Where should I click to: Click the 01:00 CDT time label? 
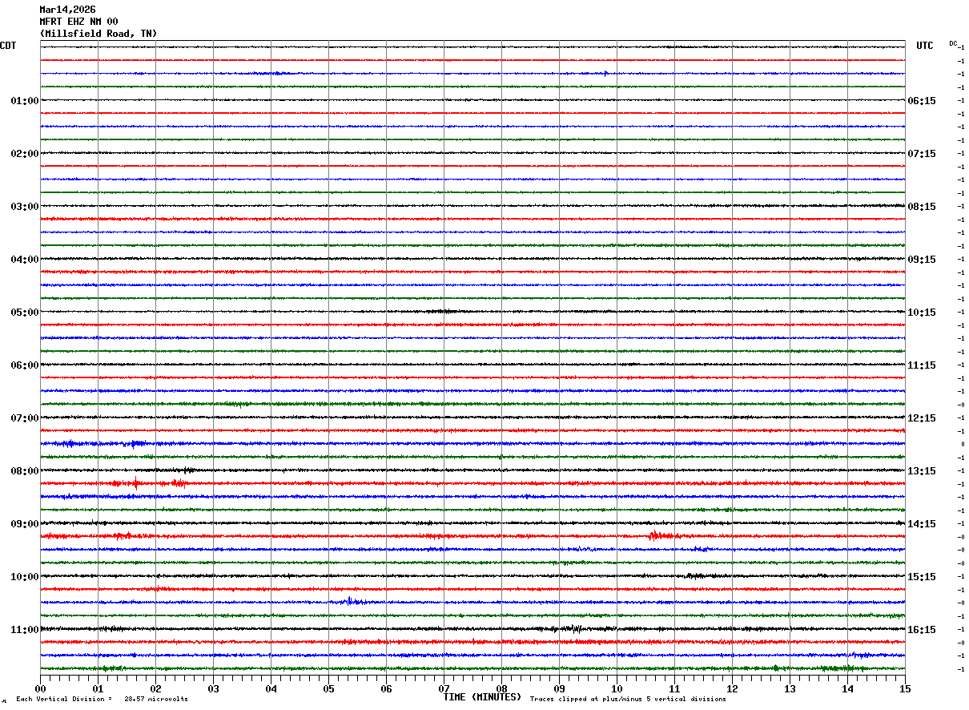click(x=25, y=101)
